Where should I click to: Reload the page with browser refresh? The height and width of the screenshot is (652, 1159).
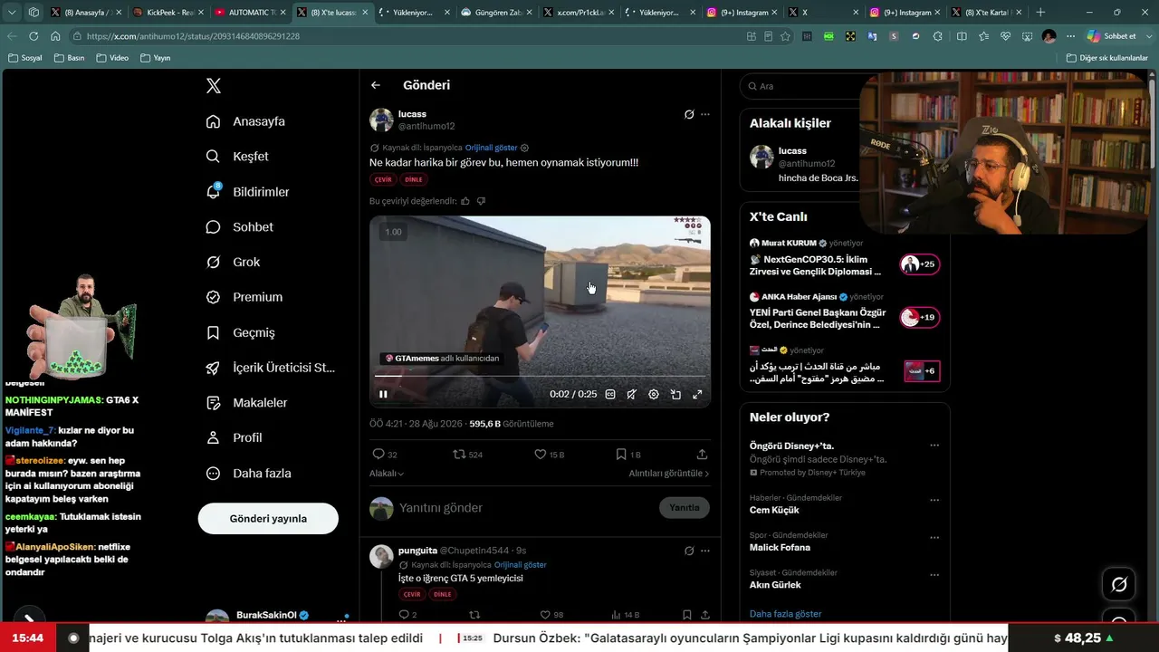click(x=34, y=36)
